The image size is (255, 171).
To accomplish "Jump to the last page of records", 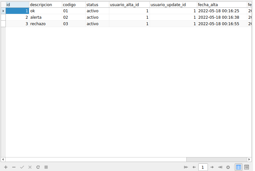I will (x=220, y=167).
